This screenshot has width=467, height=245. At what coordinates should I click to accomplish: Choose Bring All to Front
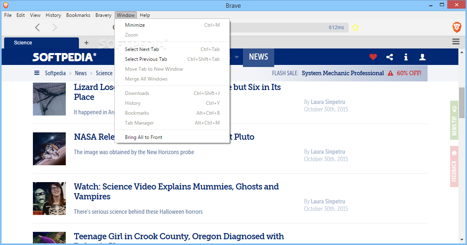tap(172, 137)
